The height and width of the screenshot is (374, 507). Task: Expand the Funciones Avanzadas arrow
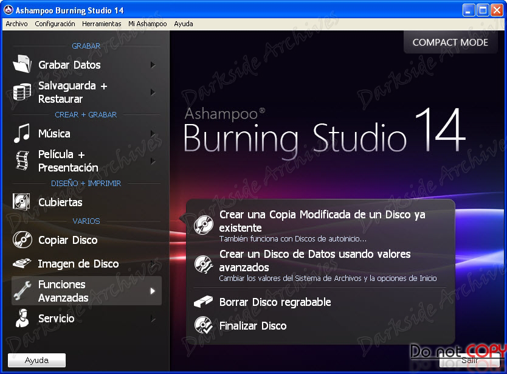pos(153,291)
